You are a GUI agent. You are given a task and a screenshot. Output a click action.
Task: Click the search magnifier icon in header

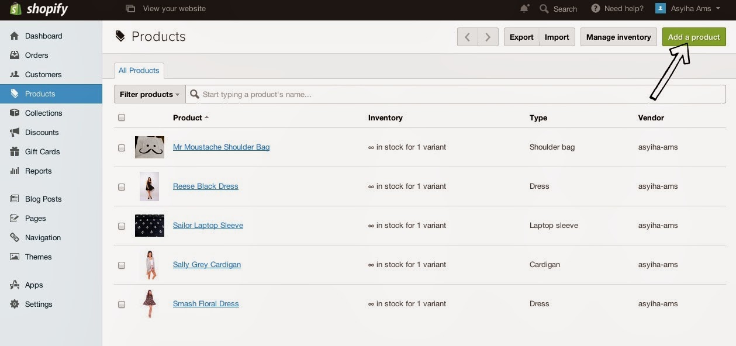(x=544, y=9)
